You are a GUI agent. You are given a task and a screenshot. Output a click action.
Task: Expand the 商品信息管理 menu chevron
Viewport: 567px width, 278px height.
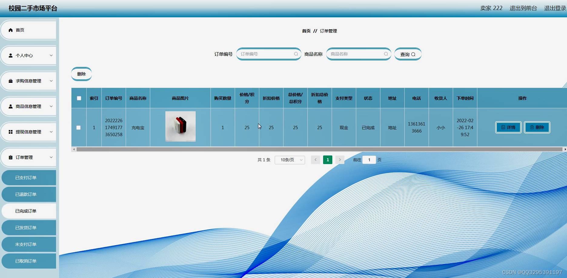(x=51, y=106)
